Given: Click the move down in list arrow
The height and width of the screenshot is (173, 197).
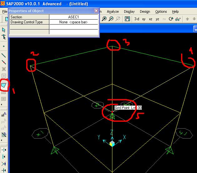Looking at the screenshot, I should tap(194, 19).
